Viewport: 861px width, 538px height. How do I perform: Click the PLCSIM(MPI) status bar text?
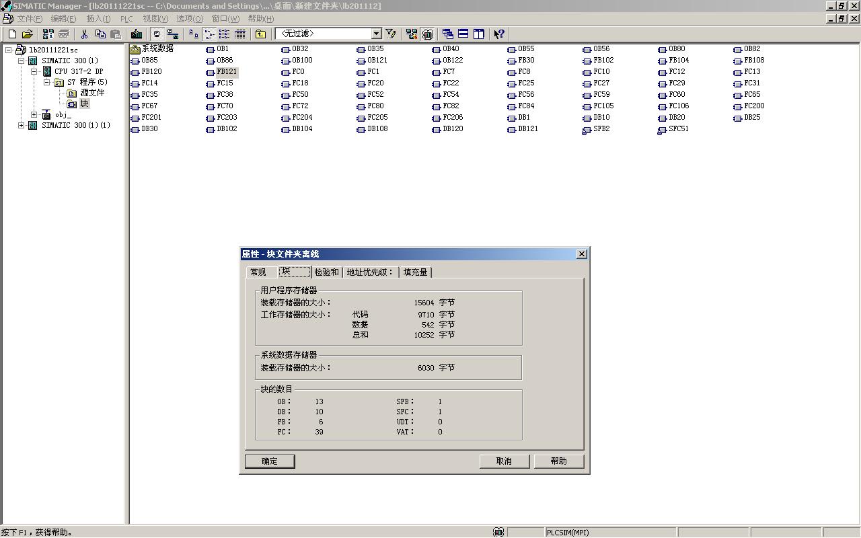click(568, 533)
